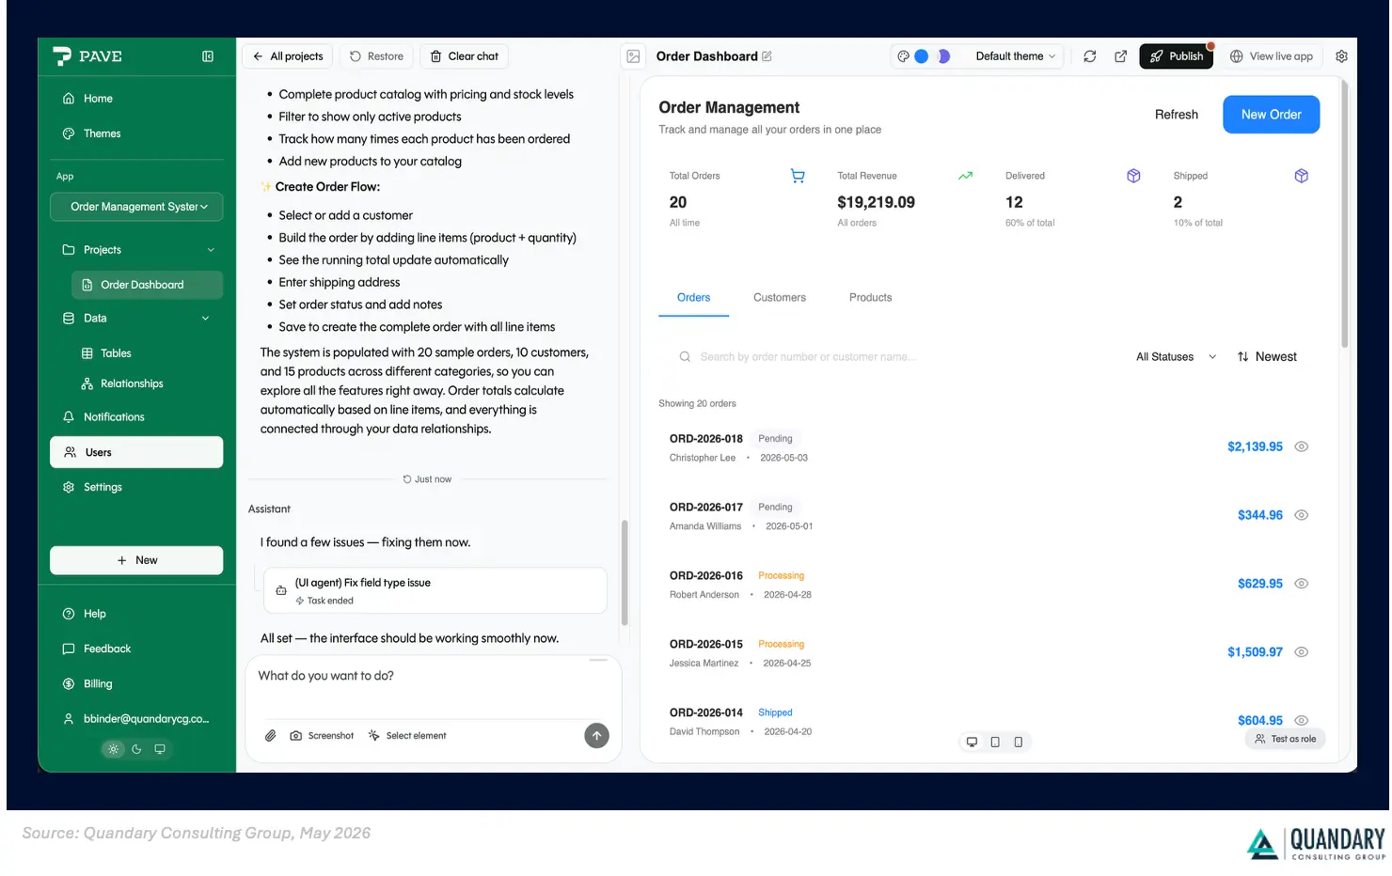The image size is (1392, 876).
Task: View order ORD-2026-018 via eye icon
Action: [1301, 446]
